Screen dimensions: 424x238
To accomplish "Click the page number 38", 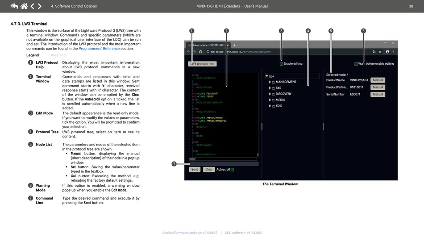I will (411, 6).
